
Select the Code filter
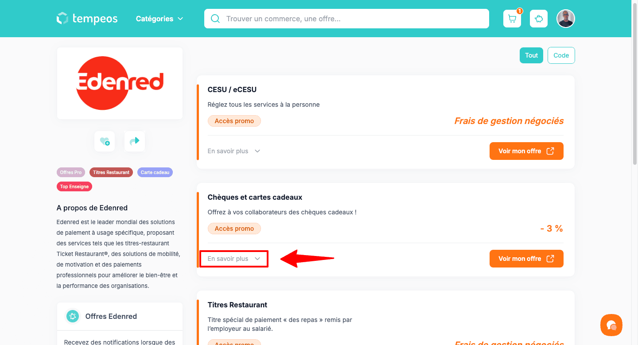561,55
